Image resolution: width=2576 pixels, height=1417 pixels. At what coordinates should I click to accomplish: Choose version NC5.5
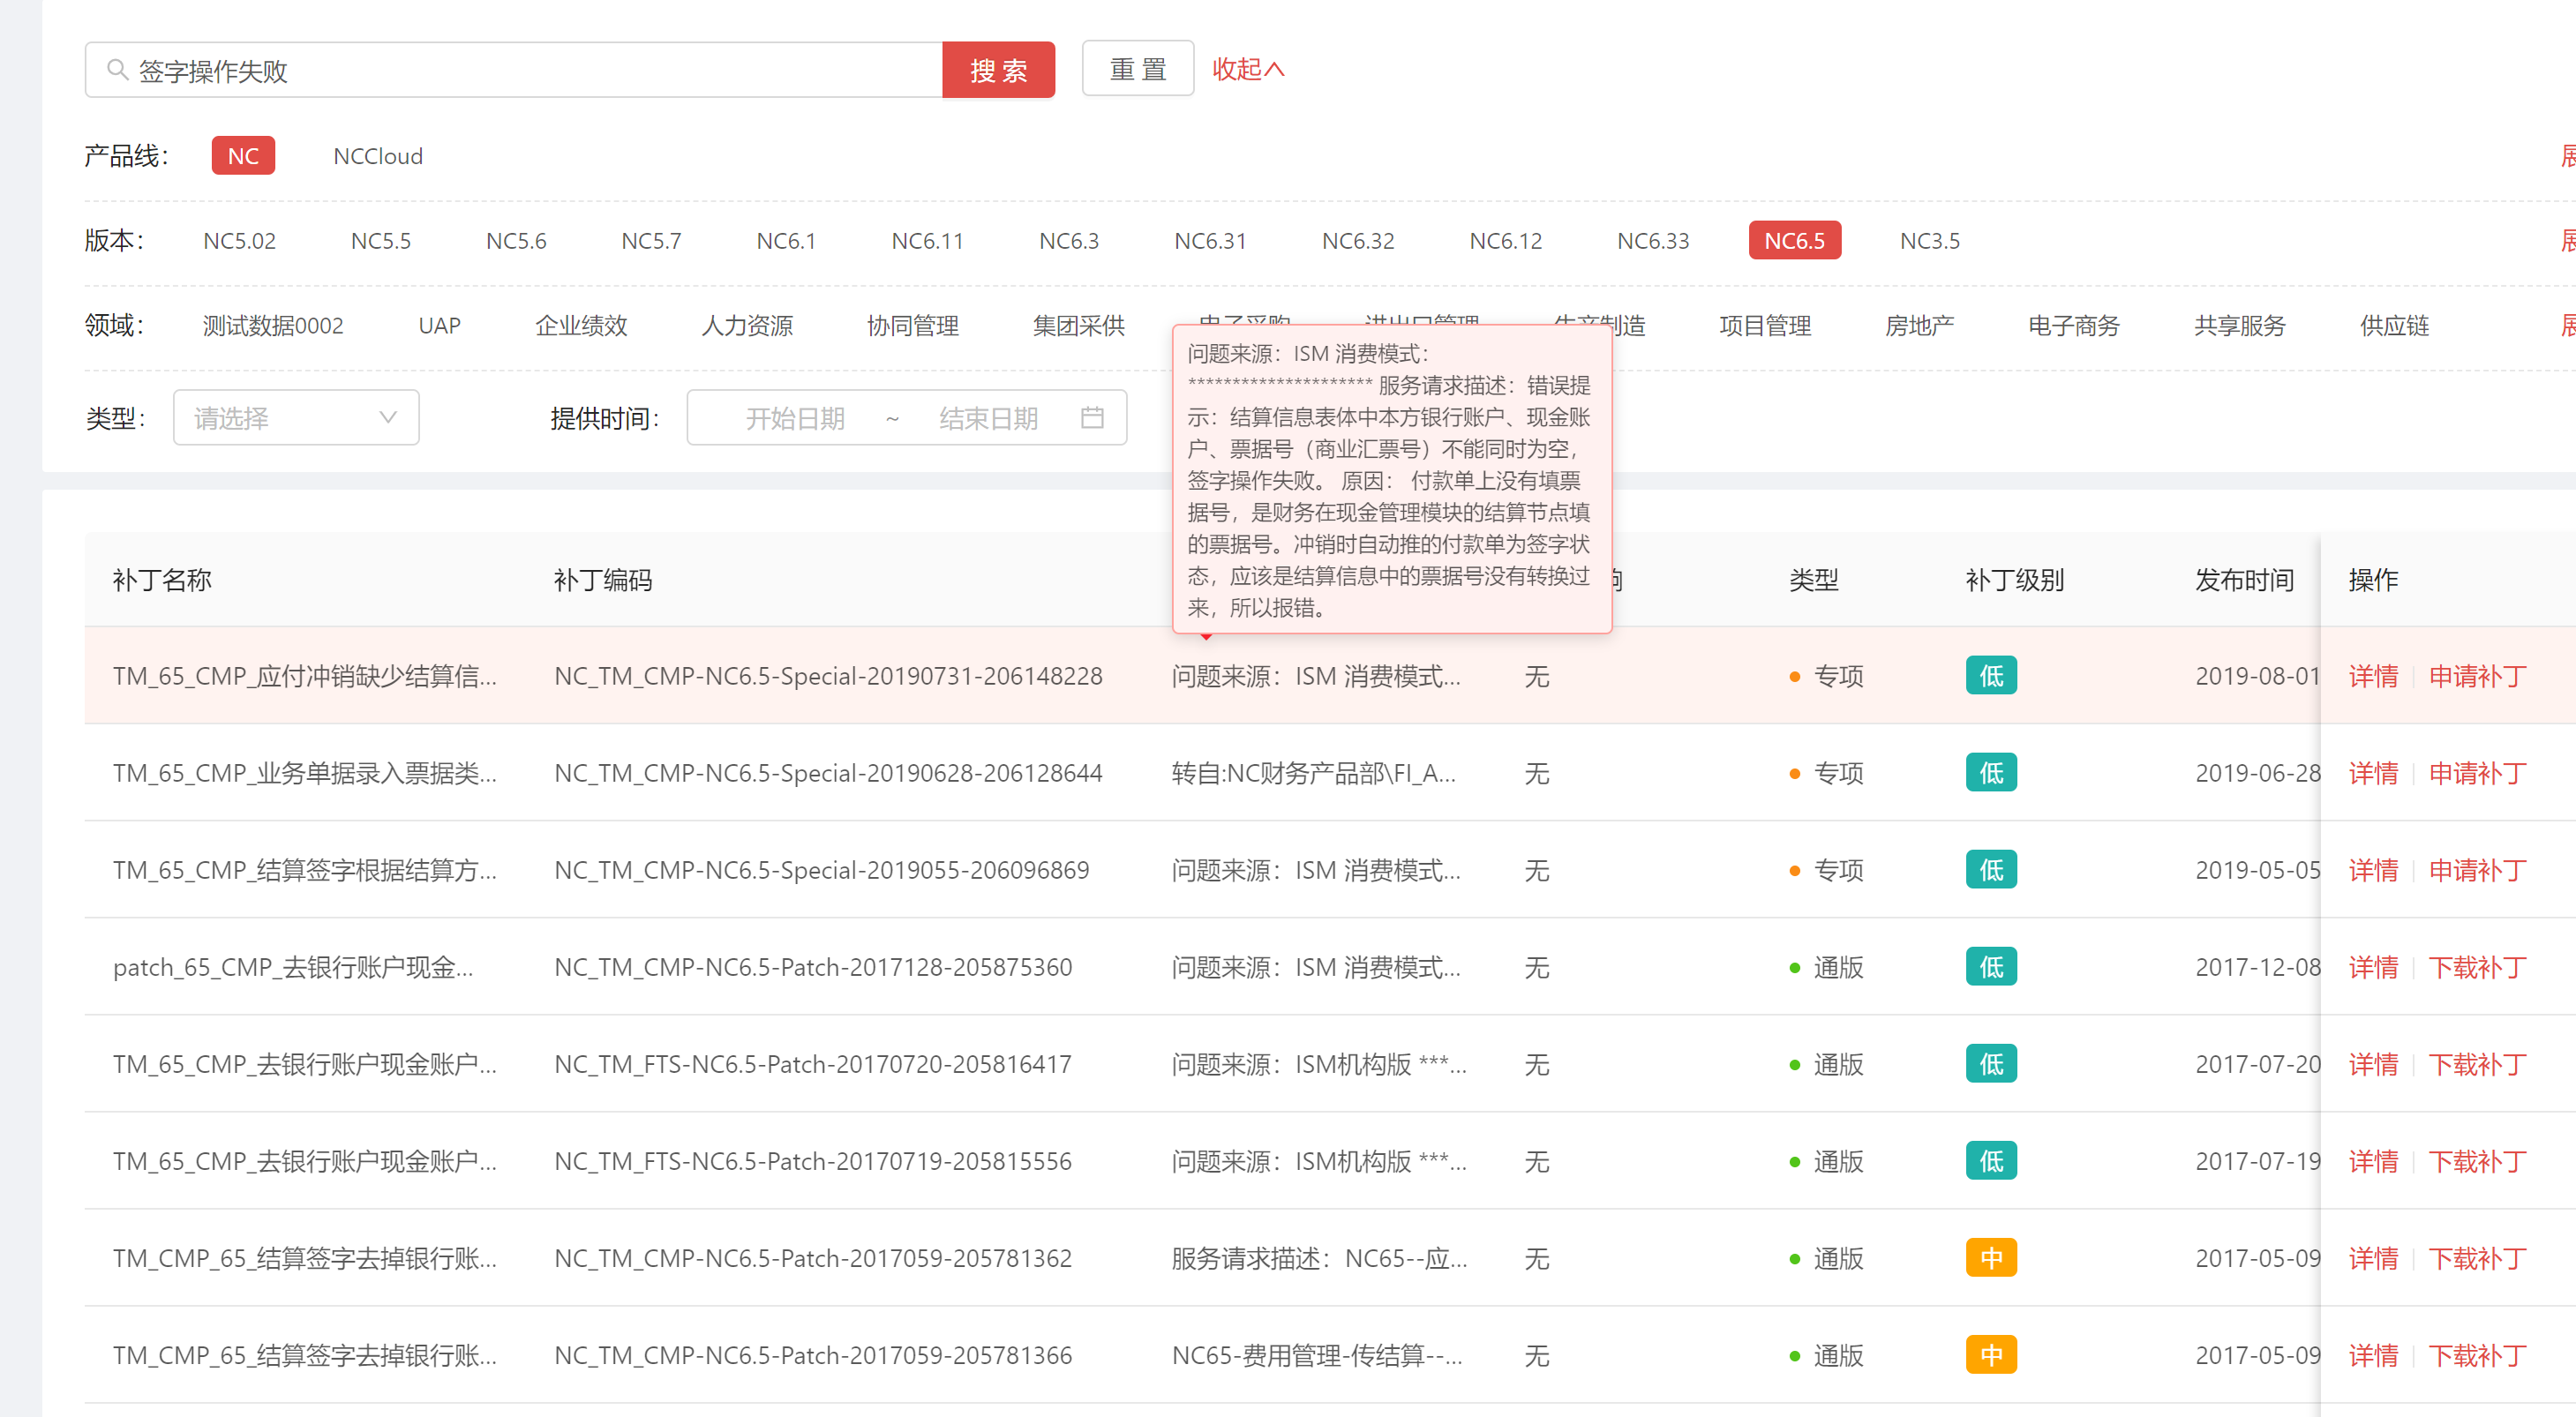(380, 241)
